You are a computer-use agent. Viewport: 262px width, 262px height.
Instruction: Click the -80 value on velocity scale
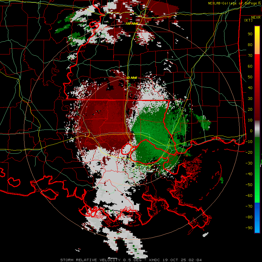(249, 217)
